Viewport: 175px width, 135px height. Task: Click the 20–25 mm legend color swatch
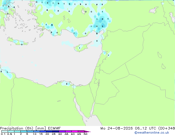click(49, 131)
